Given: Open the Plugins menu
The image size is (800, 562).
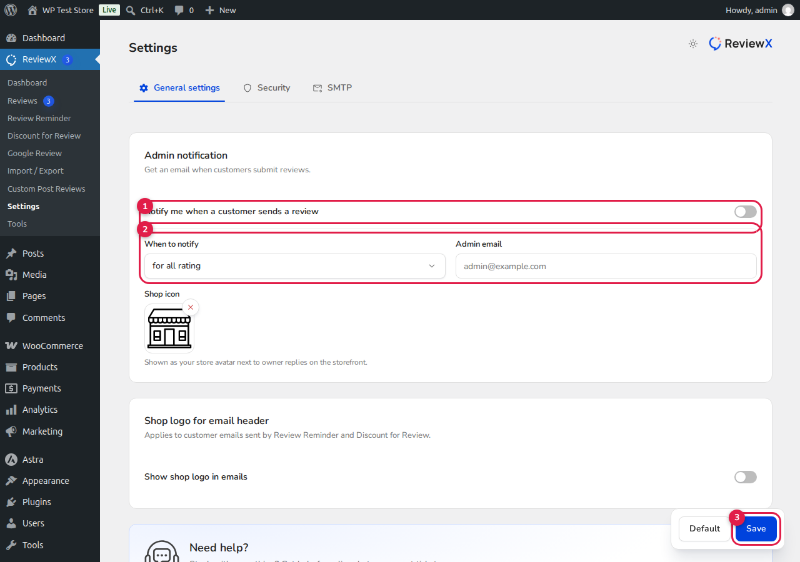Looking at the screenshot, I should (50, 502).
